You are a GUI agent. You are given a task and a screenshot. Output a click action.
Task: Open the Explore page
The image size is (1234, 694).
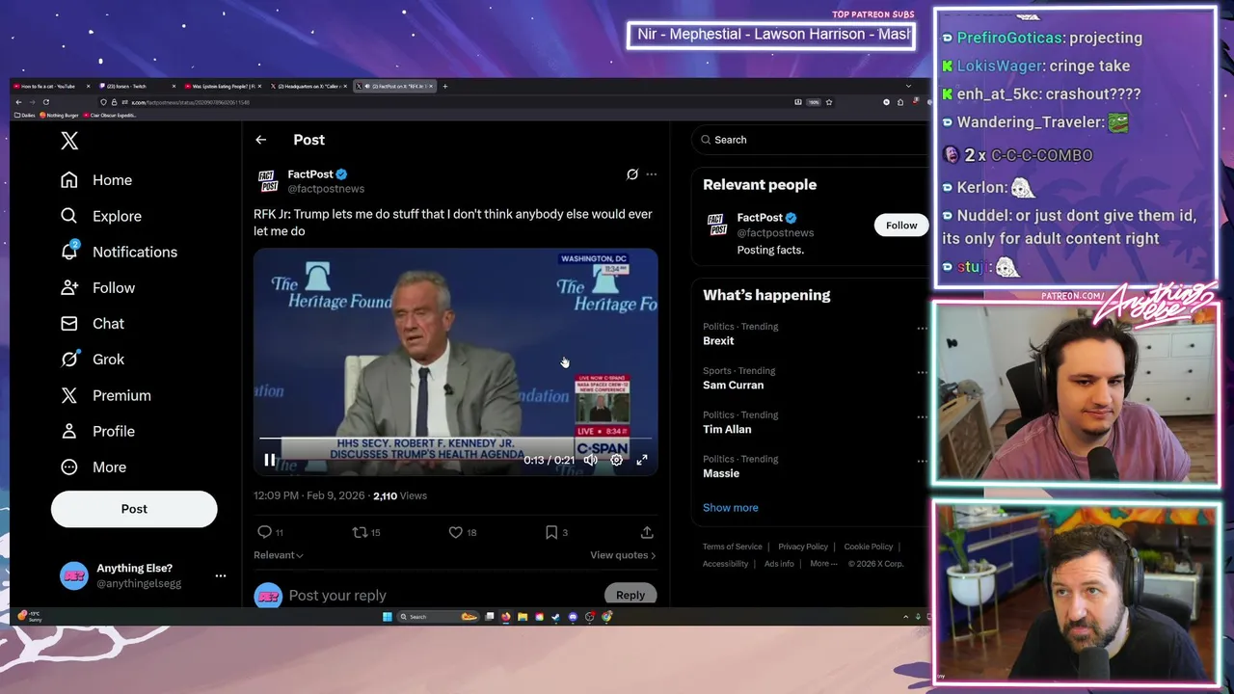[100, 216]
